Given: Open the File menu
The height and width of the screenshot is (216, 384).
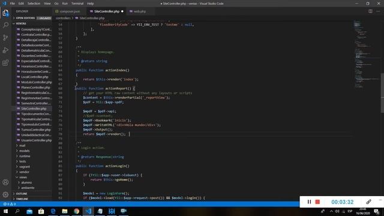Looking at the screenshot, I should 12,4.
